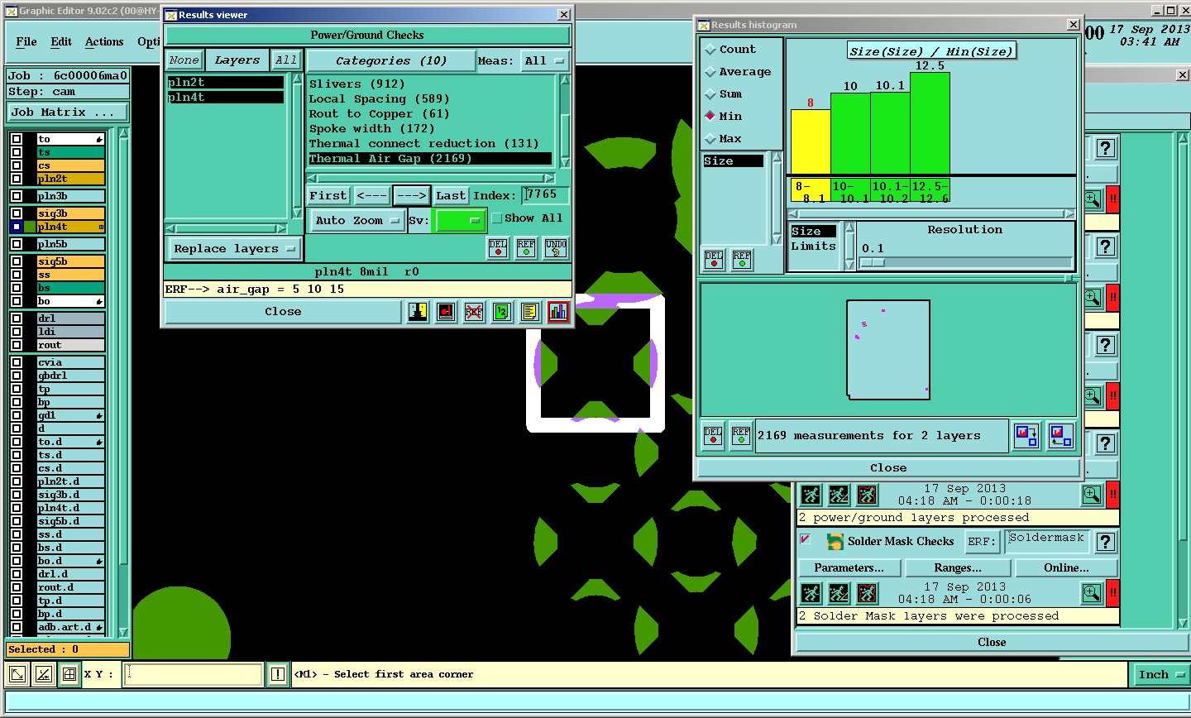Image resolution: width=1191 pixels, height=718 pixels.
Task: Click the Last result button
Action: (x=451, y=196)
